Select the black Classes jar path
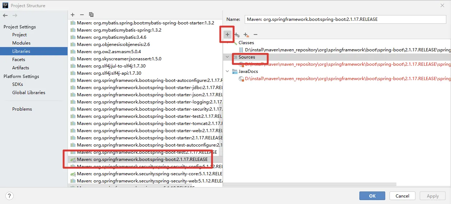 (x=348, y=50)
